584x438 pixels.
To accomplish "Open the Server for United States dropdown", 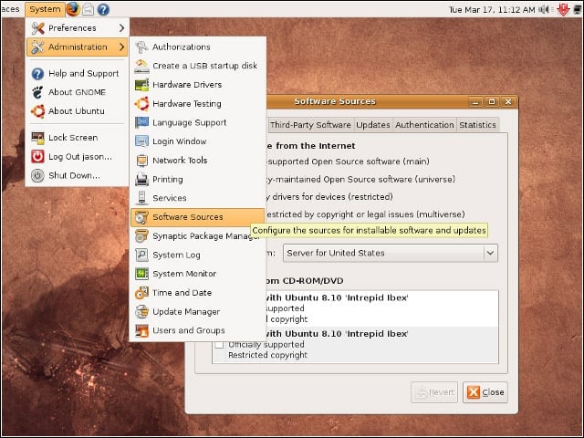I will (391, 253).
